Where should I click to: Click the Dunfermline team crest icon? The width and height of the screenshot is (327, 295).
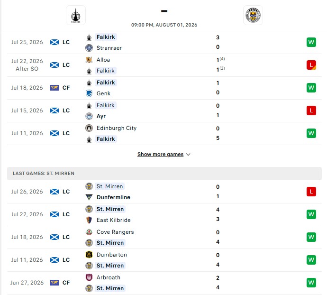[89, 197]
